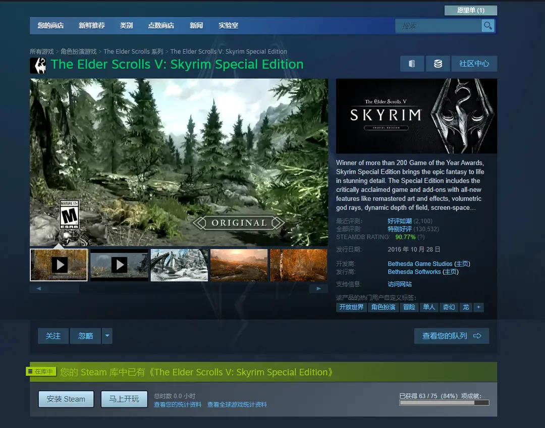This screenshot has height=428, width=545.
Task: Click the 访问网站 support link
Action: click(400, 284)
